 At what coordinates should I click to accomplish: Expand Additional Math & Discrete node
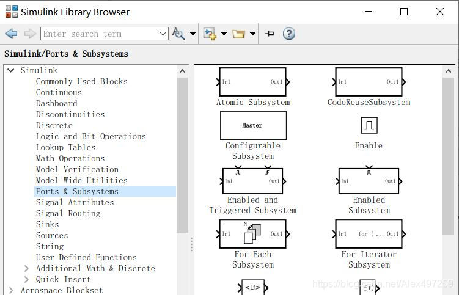26,268
